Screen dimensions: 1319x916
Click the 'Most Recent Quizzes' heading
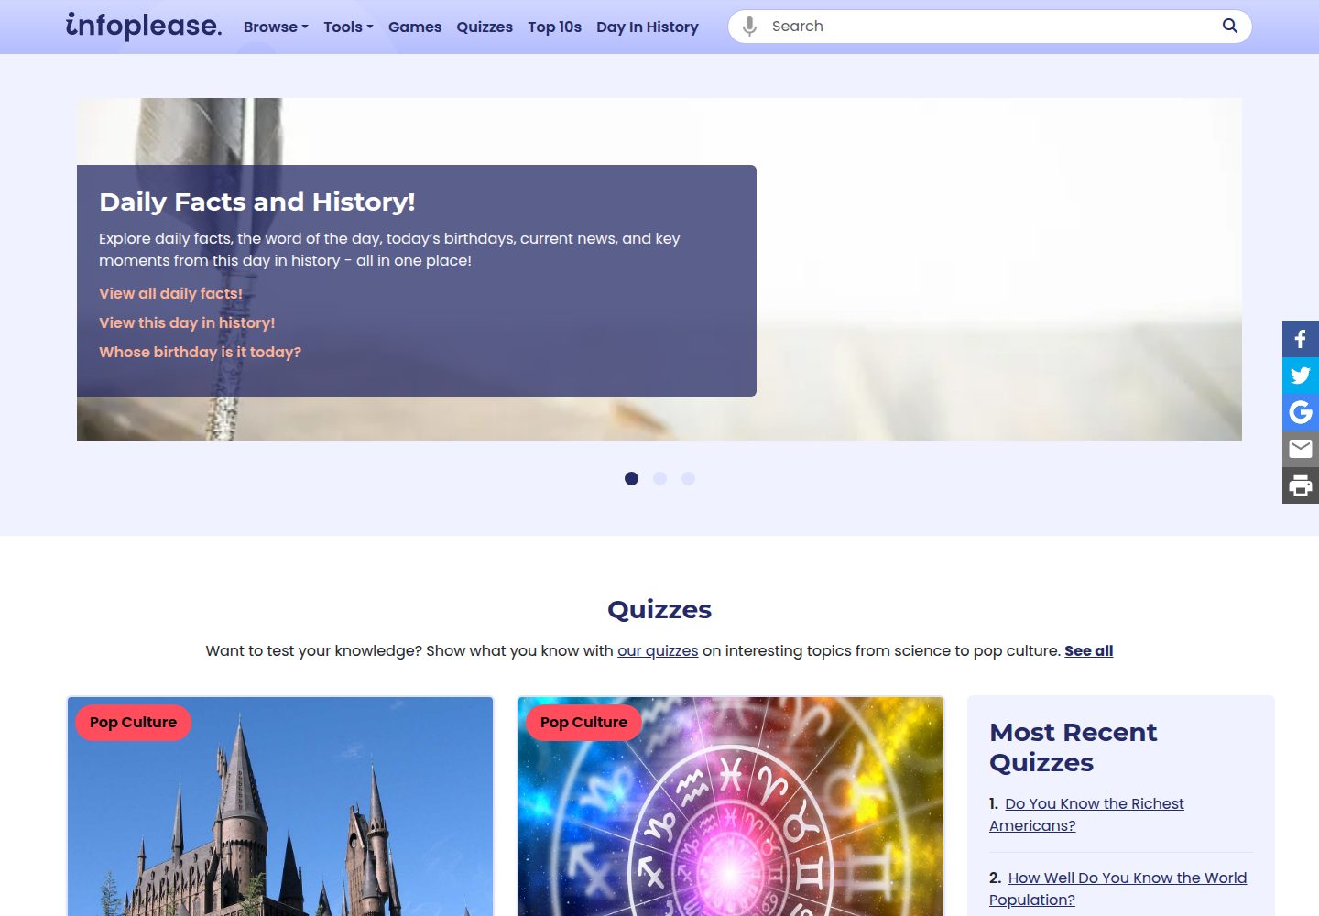tap(1074, 747)
